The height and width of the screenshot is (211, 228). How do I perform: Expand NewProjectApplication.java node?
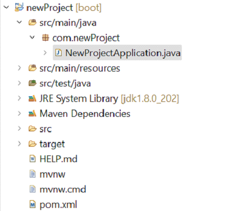(x=45, y=52)
